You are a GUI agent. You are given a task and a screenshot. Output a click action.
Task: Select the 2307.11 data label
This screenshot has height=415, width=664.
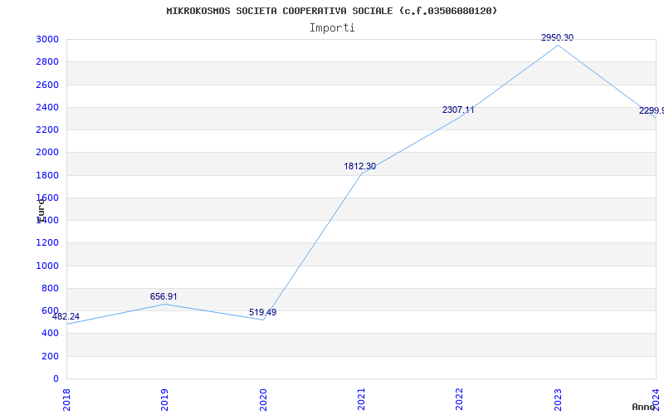[x=458, y=110]
